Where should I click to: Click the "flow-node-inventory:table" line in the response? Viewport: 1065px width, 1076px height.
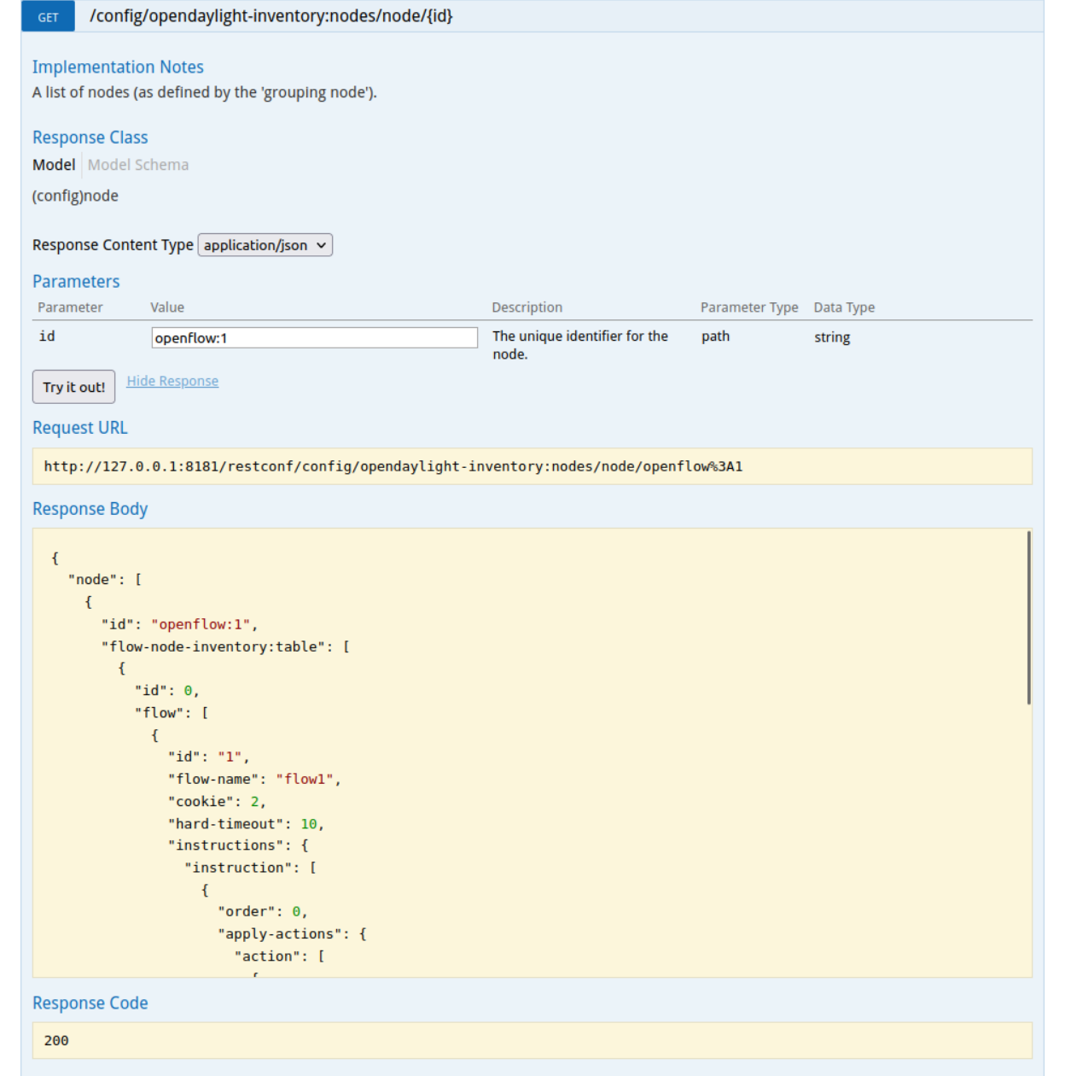tap(225, 646)
